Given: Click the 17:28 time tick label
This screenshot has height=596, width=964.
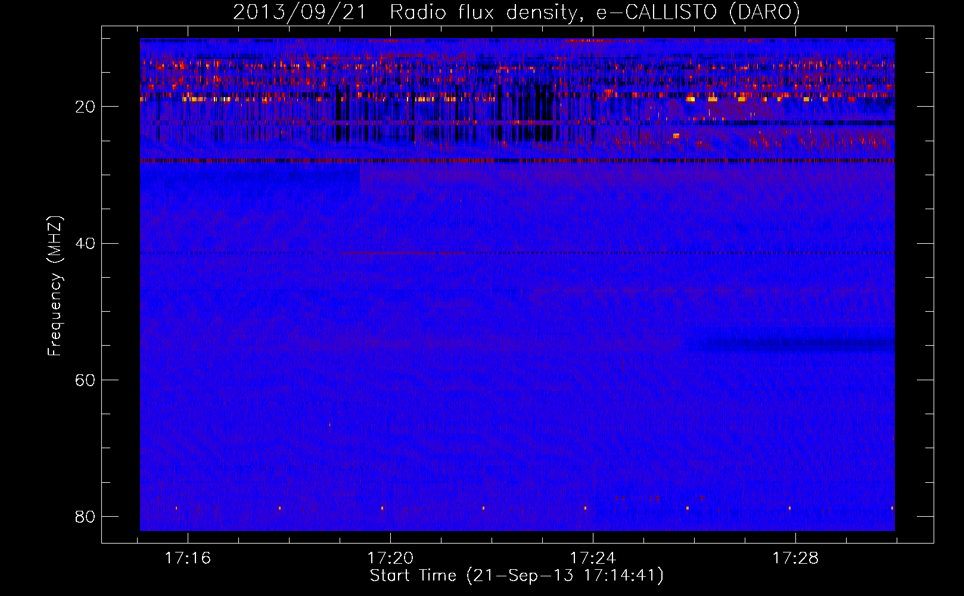Looking at the screenshot, I should point(795,558).
